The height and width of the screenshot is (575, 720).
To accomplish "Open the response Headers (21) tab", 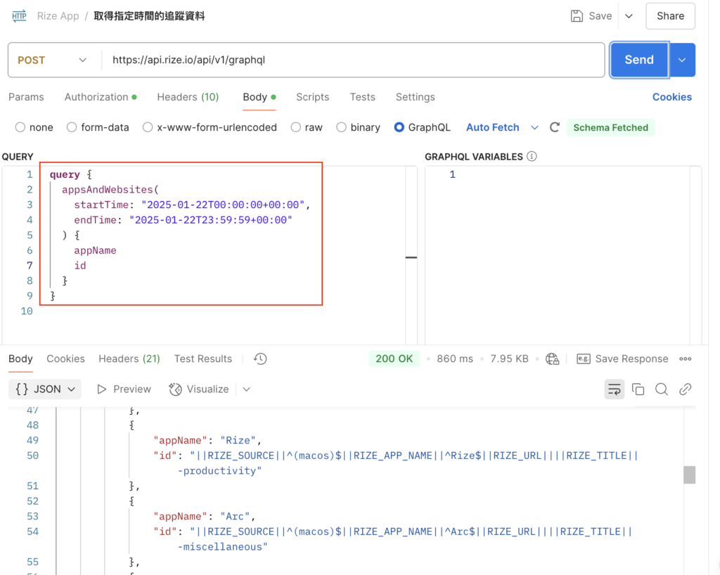I will 129,359.
